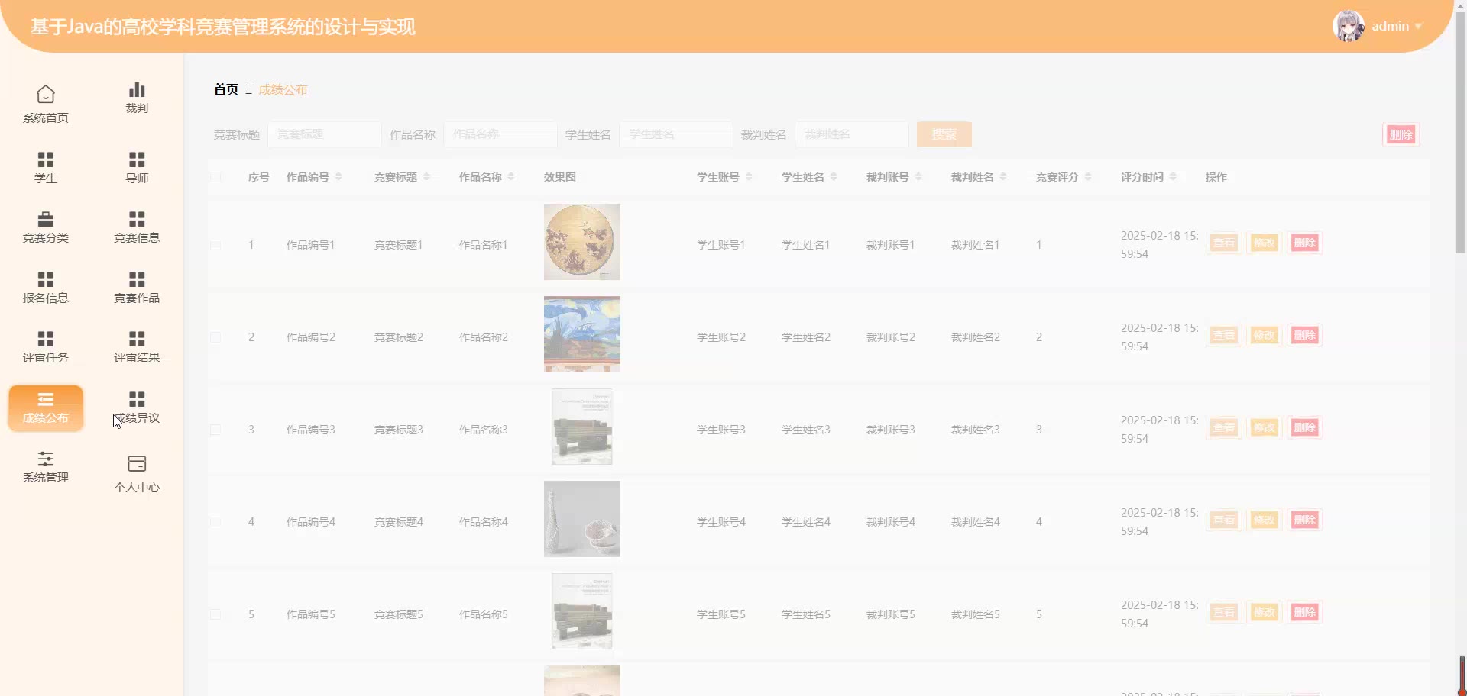Image resolution: width=1467 pixels, height=696 pixels.
Task: Sort by 竞赛标题 column header arrows
Action: point(426,177)
